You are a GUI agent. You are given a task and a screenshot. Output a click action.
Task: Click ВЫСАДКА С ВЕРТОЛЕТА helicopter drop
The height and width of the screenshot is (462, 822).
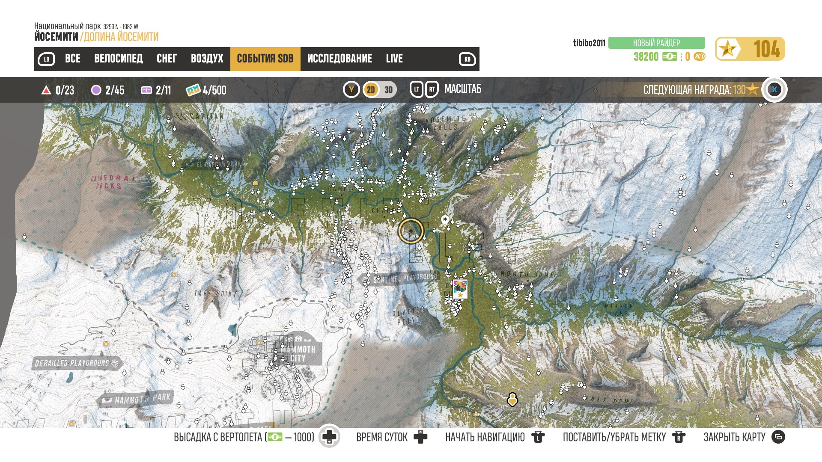click(x=244, y=437)
